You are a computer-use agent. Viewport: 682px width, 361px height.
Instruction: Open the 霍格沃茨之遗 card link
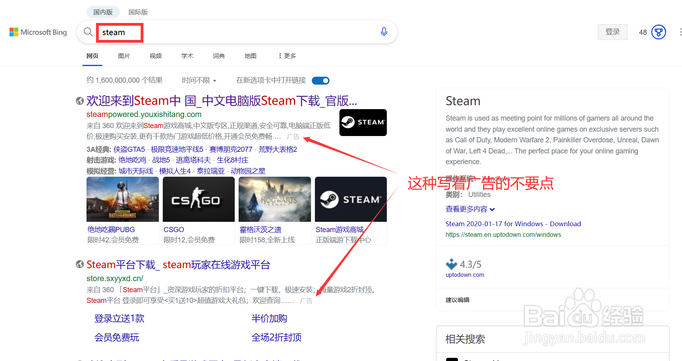click(260, 229)
